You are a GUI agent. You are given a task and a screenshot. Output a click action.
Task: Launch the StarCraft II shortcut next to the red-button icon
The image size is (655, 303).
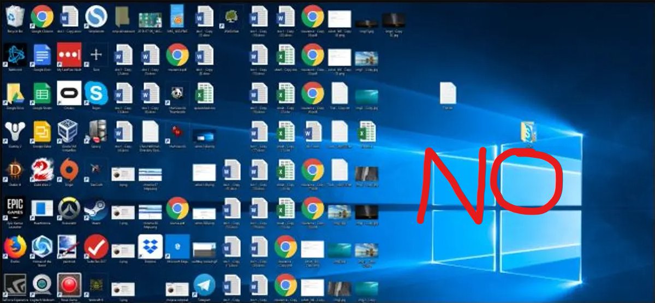click(96, 285)
